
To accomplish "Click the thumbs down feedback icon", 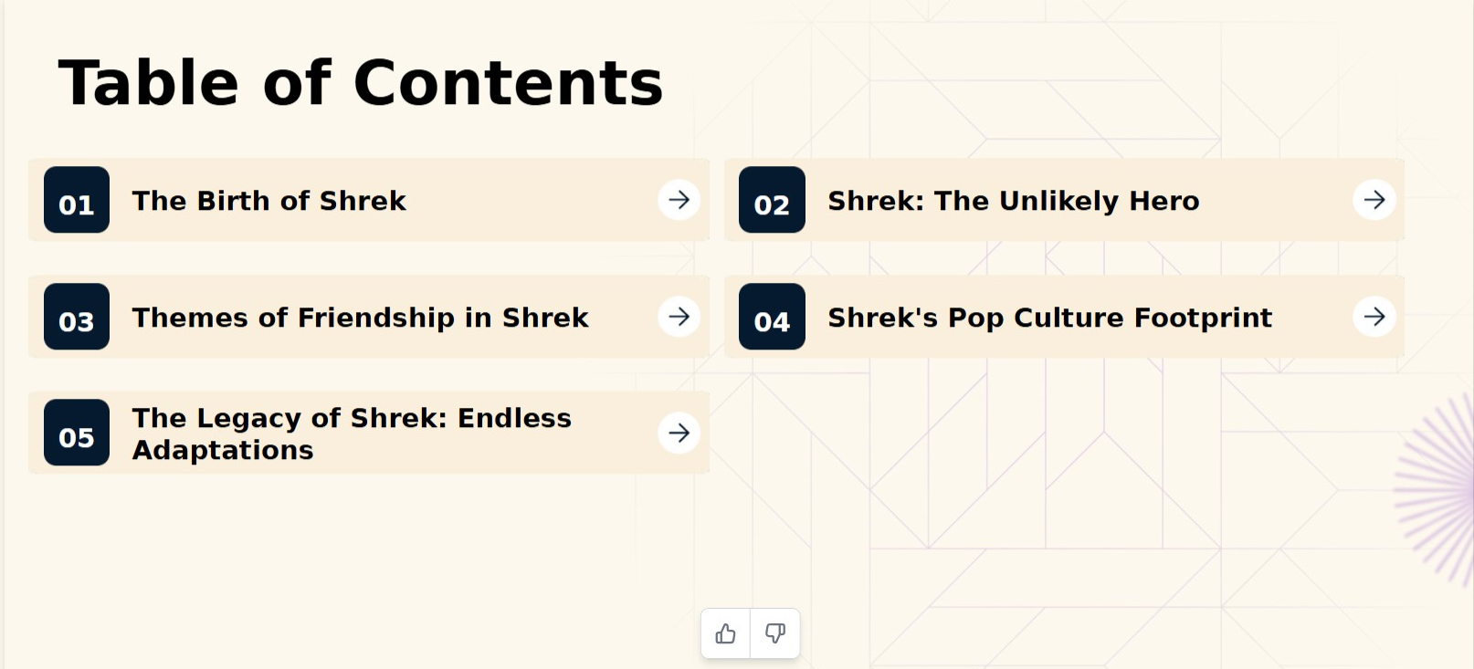I will tap(775, 633).
